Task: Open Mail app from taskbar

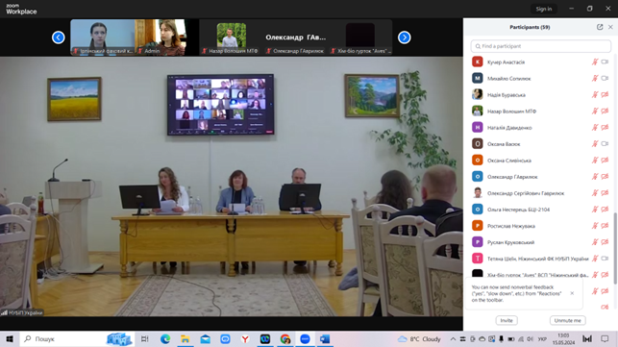Action: (x=206, y=339)
